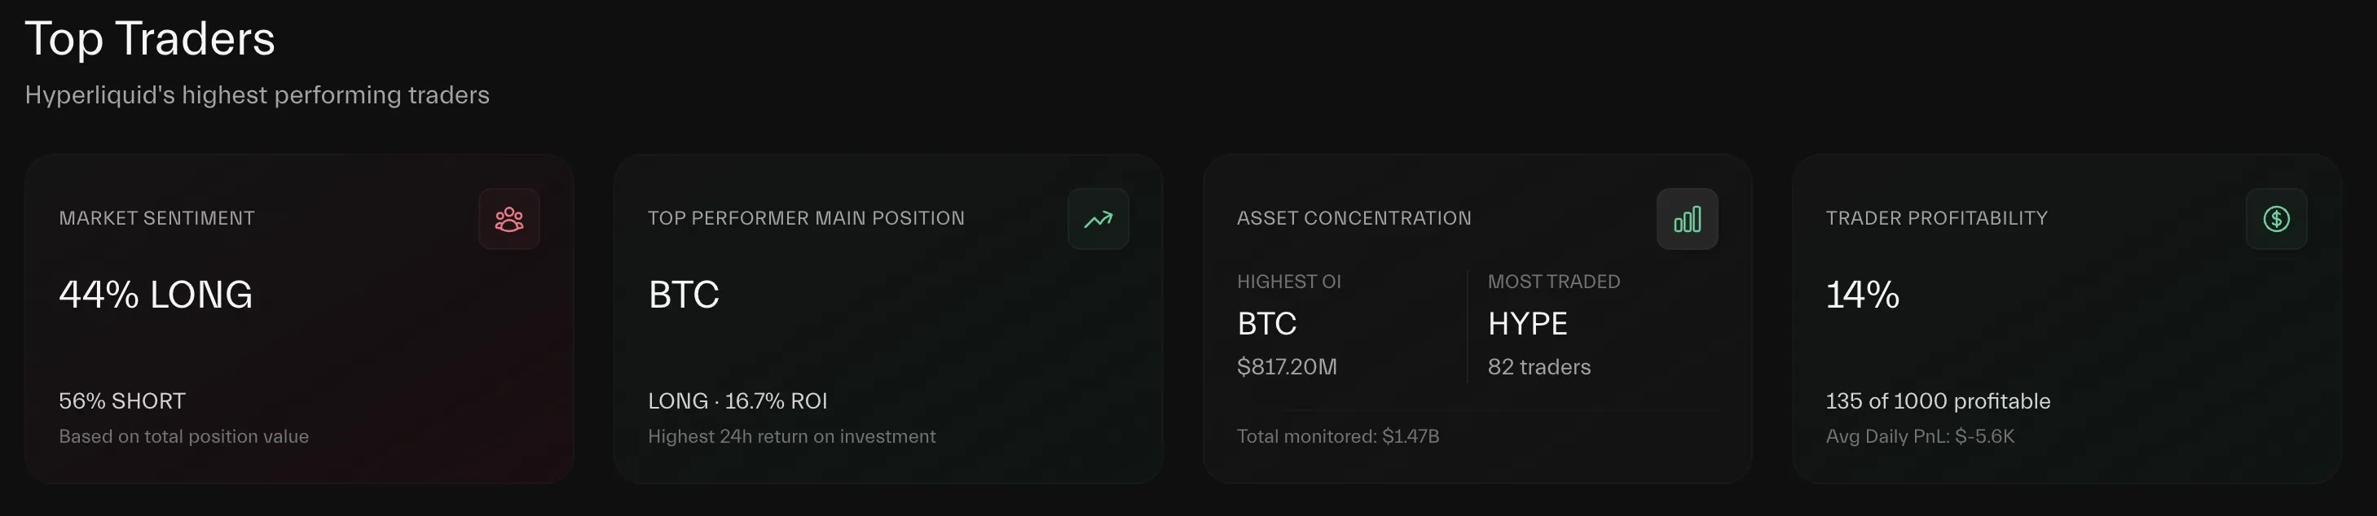The width and height of the screenshot is (2377, 516).
Task: Click the Market Sentiment card title
Action: (157, 218)
